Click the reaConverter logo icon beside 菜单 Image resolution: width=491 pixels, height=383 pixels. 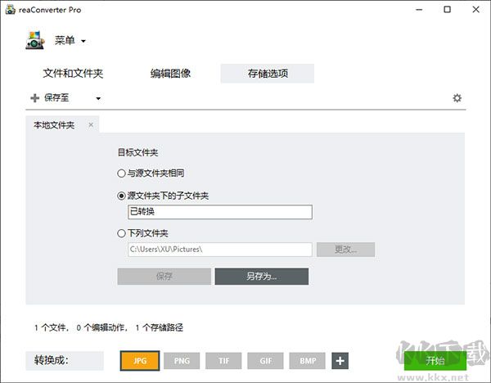point(34,40)
